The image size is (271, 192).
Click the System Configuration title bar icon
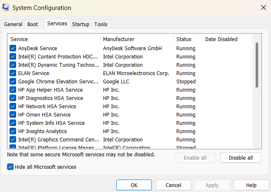[x=6, y=8]
